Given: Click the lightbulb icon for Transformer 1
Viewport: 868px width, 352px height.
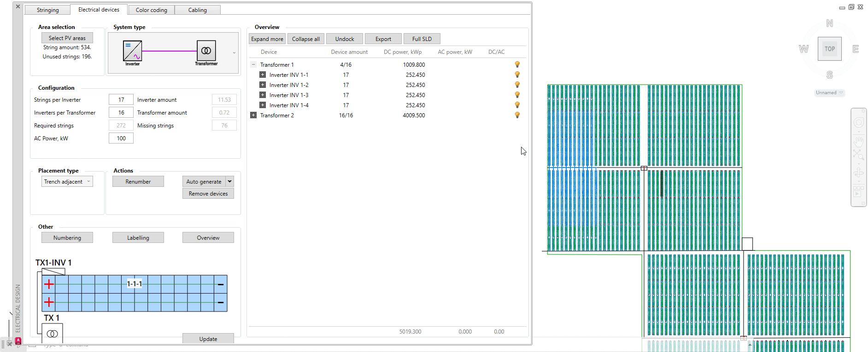Looking at the screenshot, I should pos(517,64).
